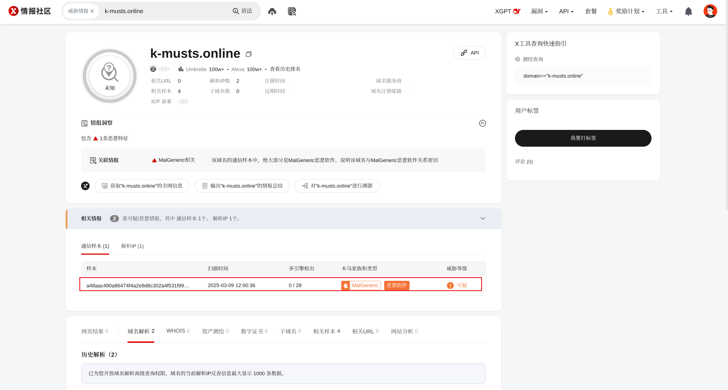Open the 工具 dropdown menu
Screen dimensions: 728x390
click(x=664, y=11)
